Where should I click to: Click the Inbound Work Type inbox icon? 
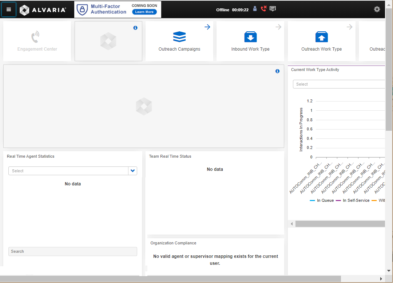[250, 36]
